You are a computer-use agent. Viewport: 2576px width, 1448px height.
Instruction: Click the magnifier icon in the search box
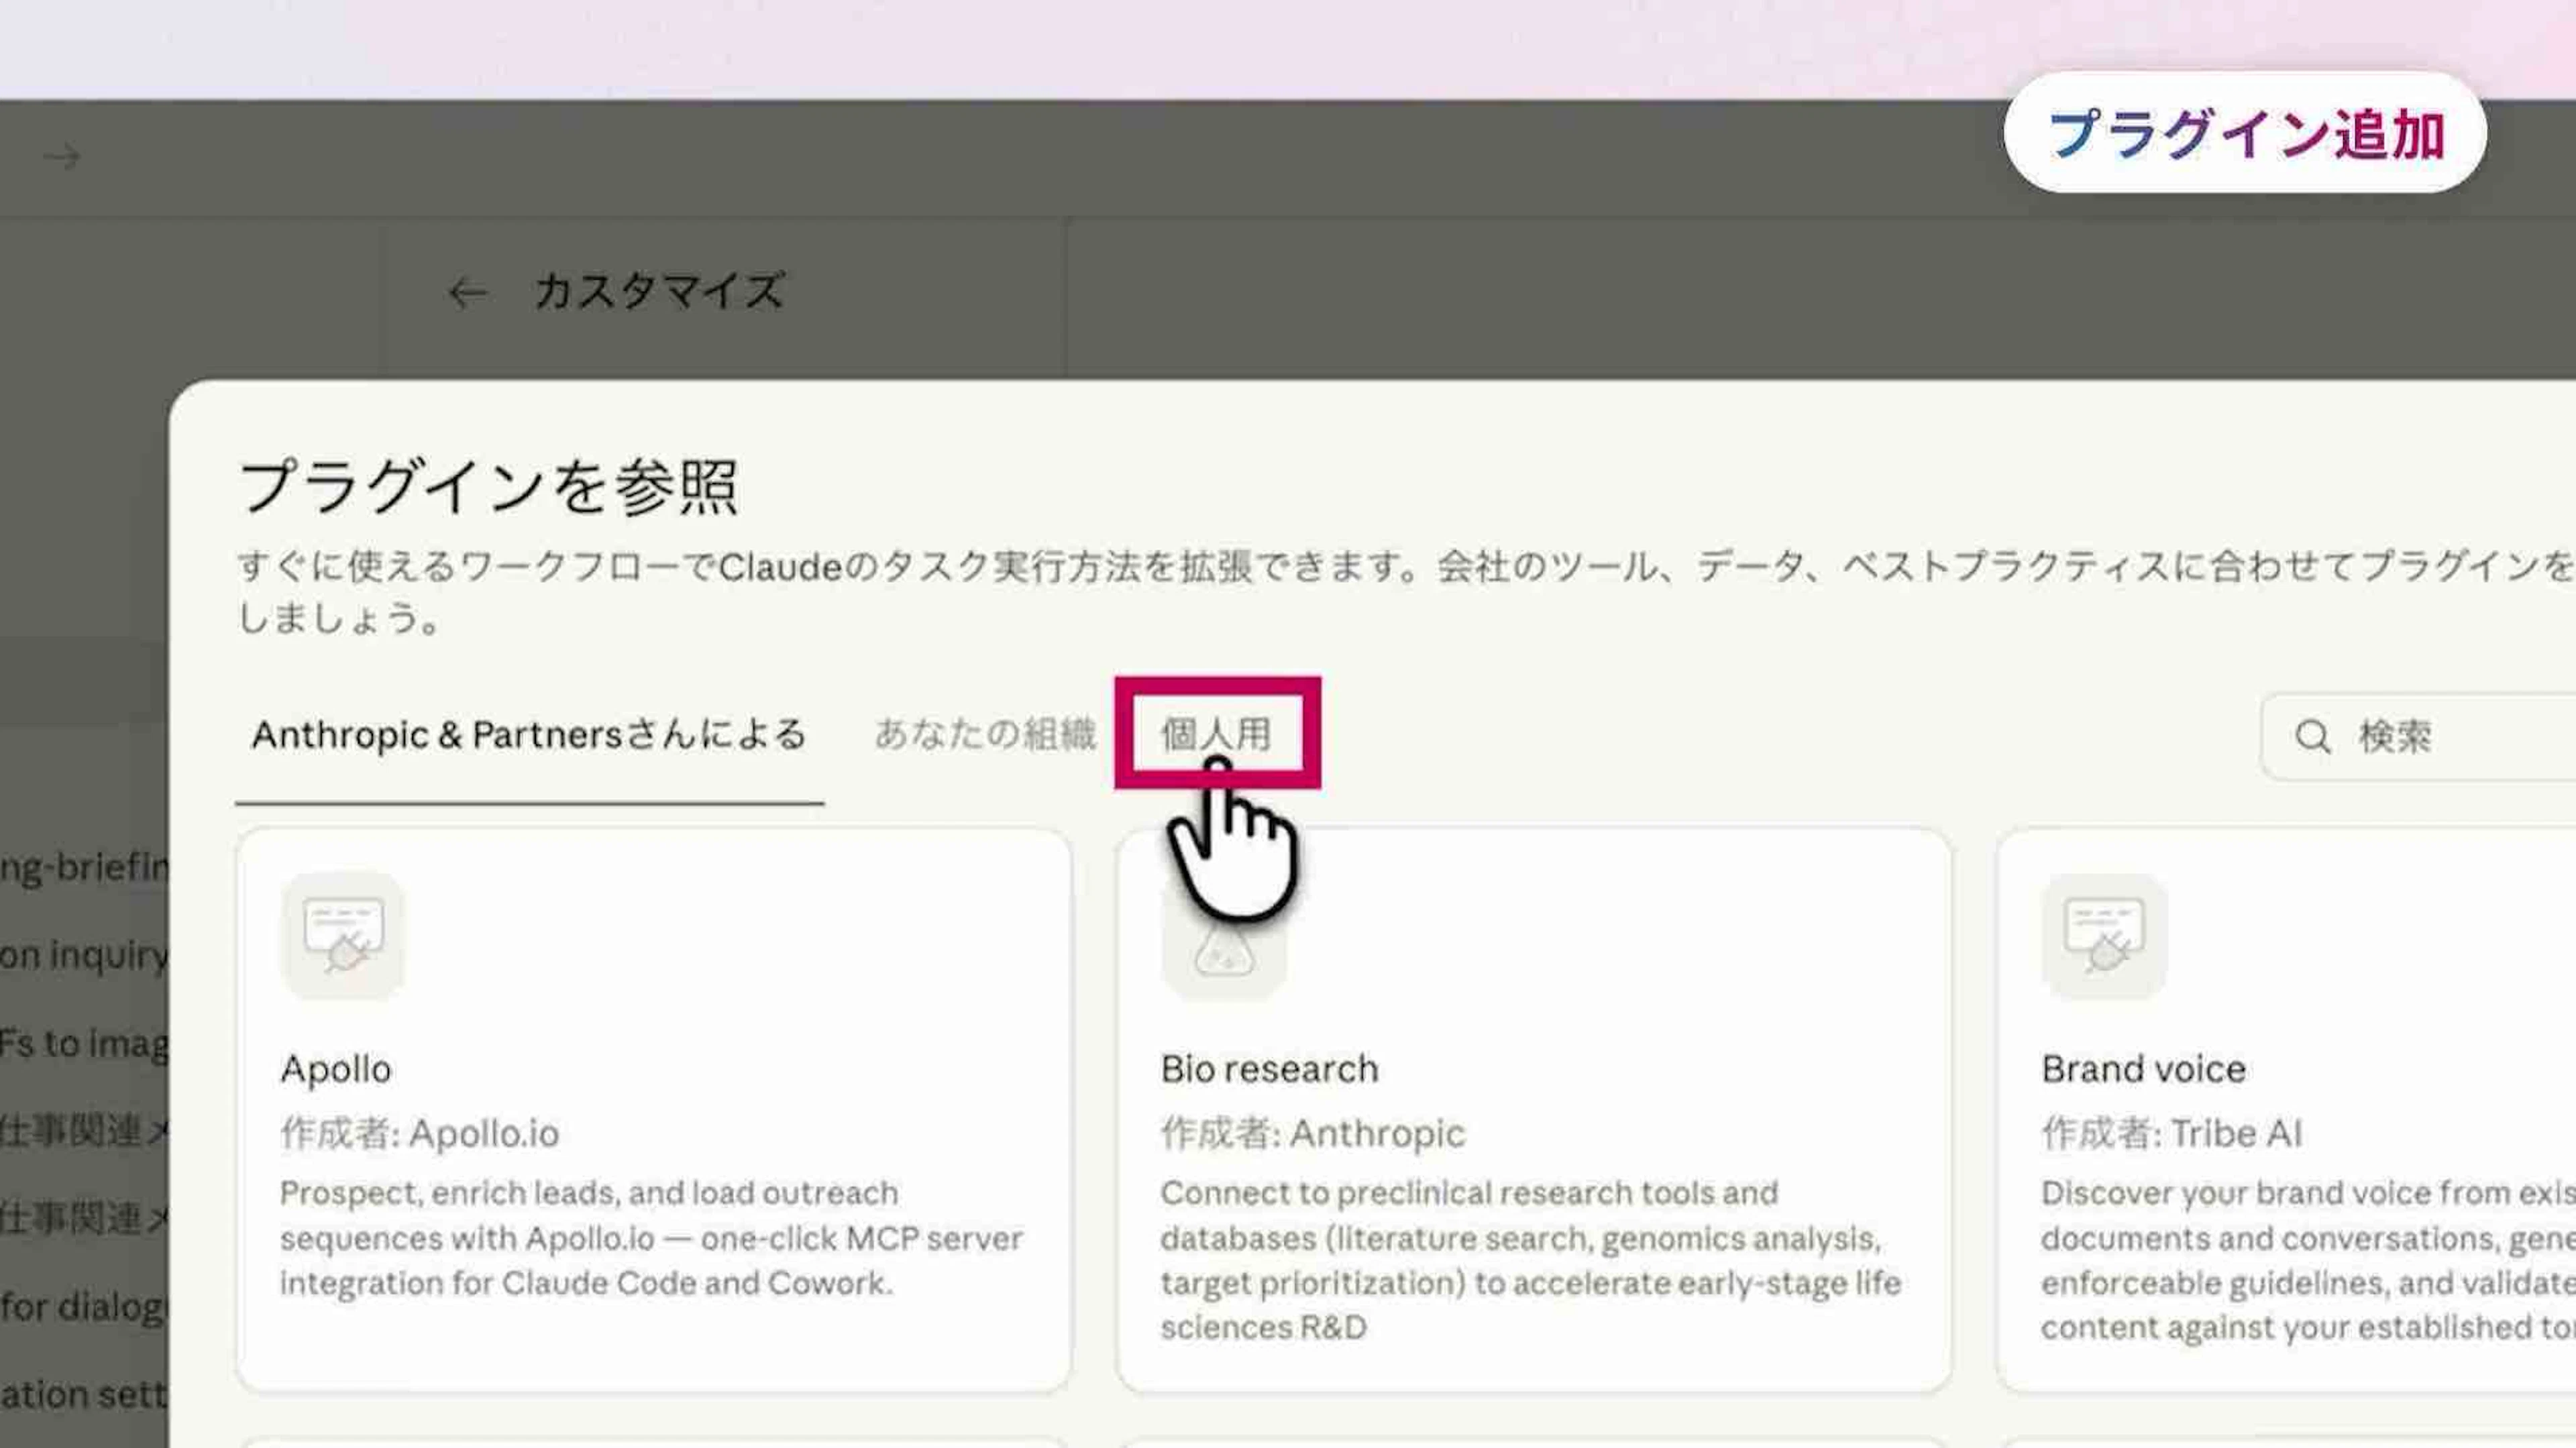pos(2312,737)
